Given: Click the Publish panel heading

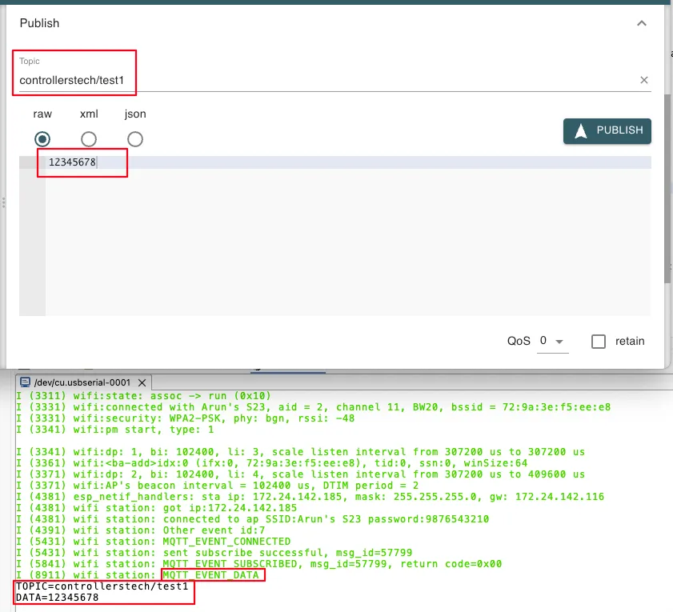Looking at the screenshot, I should pyautogui.click(x=39, y=23).
